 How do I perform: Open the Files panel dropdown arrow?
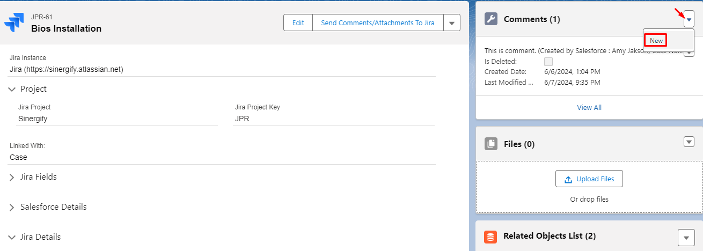pyautogui.click(x=689, y=142)
